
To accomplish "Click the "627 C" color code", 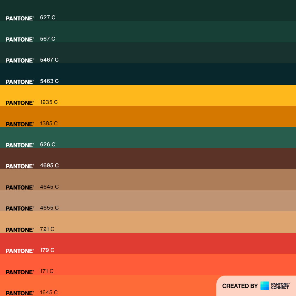I will coord(48,17).
